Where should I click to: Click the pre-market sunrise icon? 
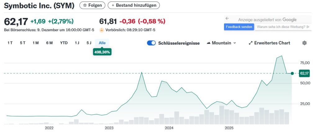(x=102, y=30)
